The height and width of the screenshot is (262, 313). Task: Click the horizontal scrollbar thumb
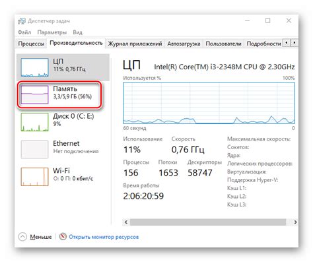(x=208, y=222)
